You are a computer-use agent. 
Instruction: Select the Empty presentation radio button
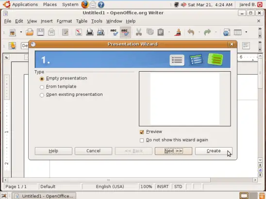(x=42, y=79)
